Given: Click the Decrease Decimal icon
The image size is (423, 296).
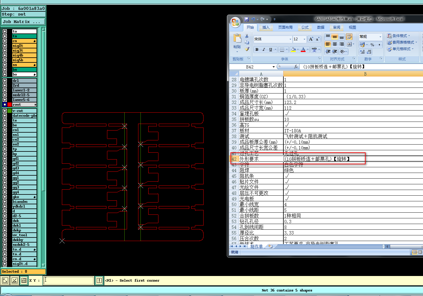Looking at the screenshot, I should point(369,52).
